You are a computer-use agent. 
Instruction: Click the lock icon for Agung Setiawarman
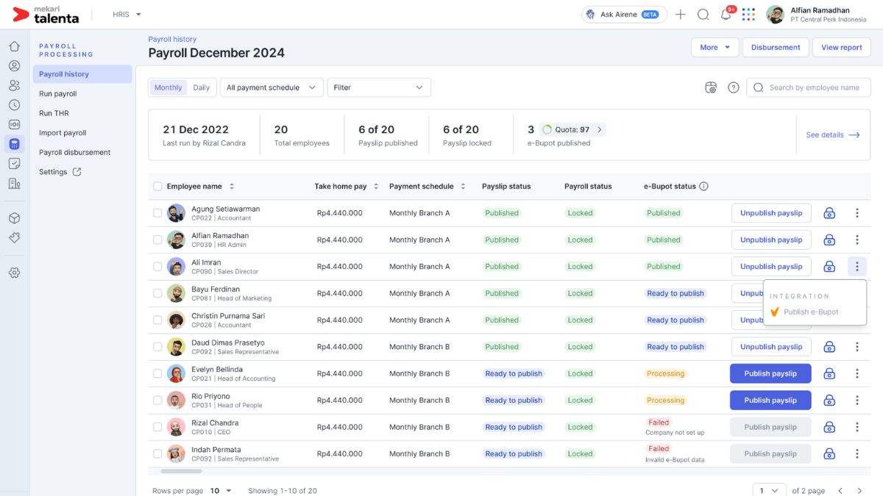coord(829,213)
